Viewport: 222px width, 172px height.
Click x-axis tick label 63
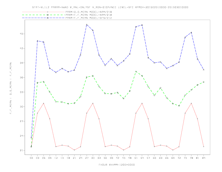tap(161, 158)
